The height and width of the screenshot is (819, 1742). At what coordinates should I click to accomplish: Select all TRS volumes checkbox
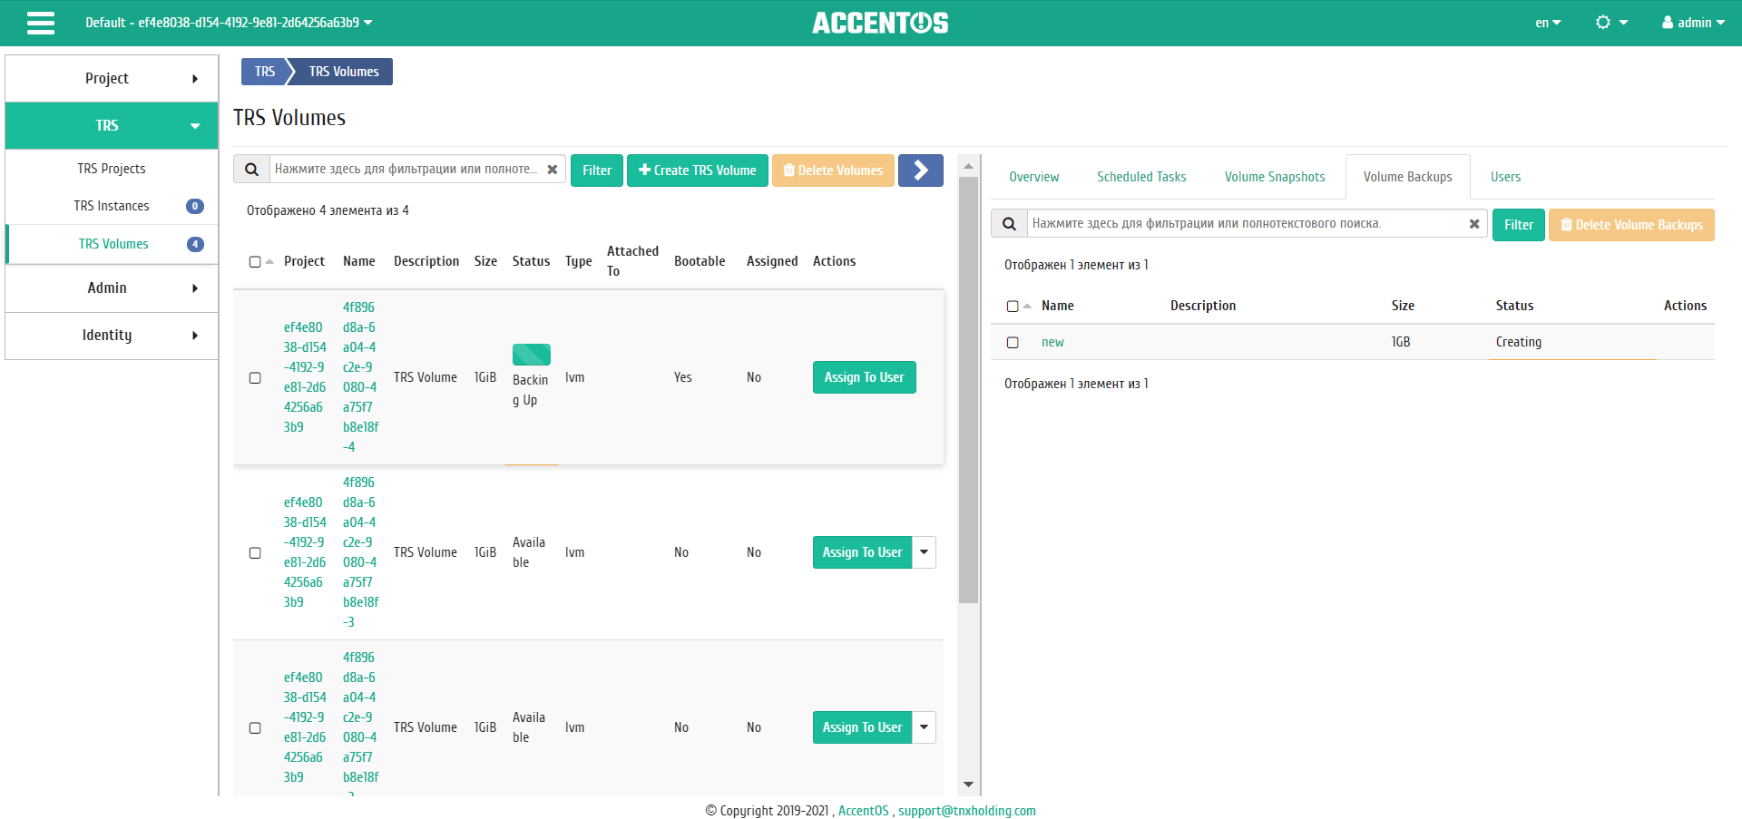tap(255, 262)
